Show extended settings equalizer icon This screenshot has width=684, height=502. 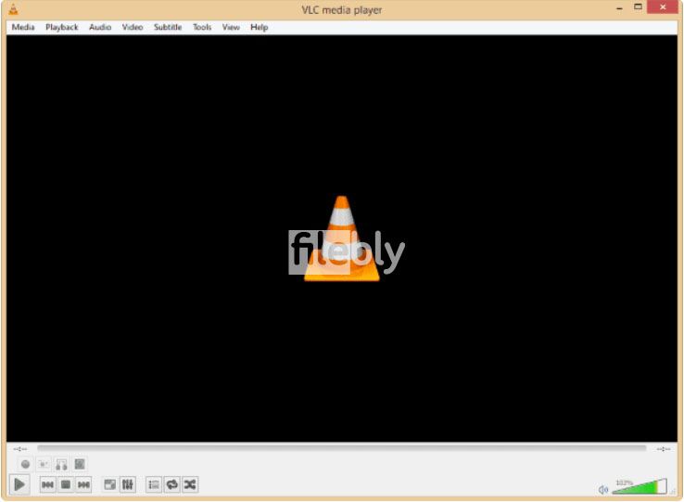[x=128, y=484]
